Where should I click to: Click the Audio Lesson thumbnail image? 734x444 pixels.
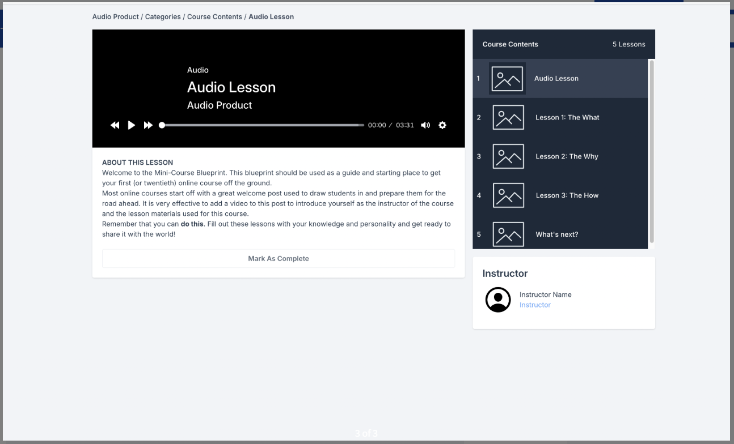[x=507, y=79]
